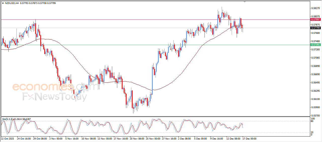Click the 20 level on the stochastic scale
322x142 pixels.
tap(312, 132)
